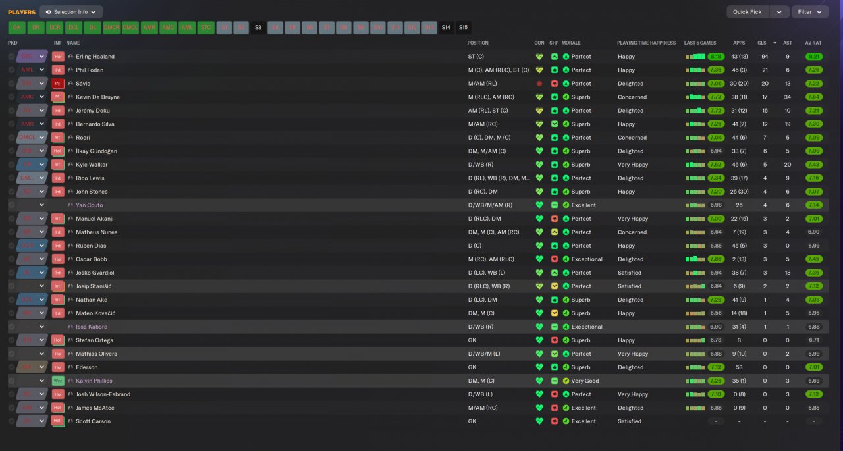Image resolution: width=843 pixels, height=451 pixels.
Task: Select the DMCL position slot
Action: (x=130, y=28)
